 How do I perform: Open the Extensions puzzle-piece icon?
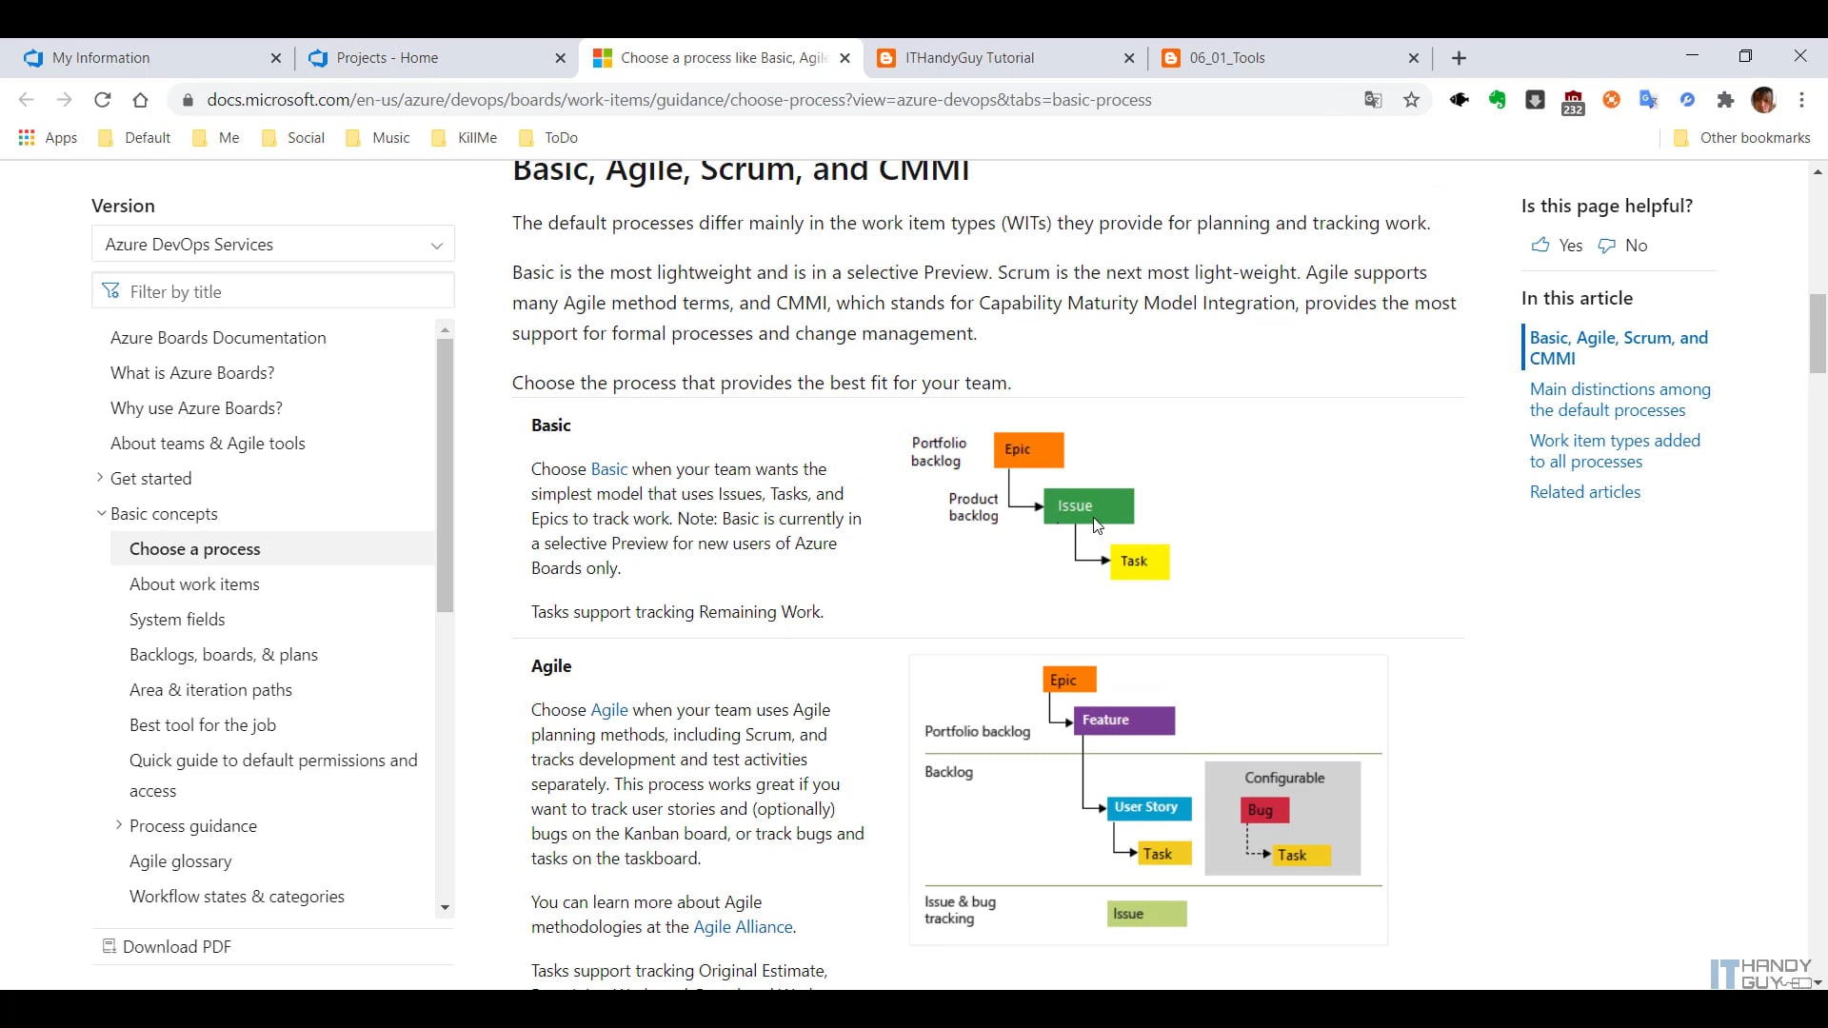(x=1725, y=100)
